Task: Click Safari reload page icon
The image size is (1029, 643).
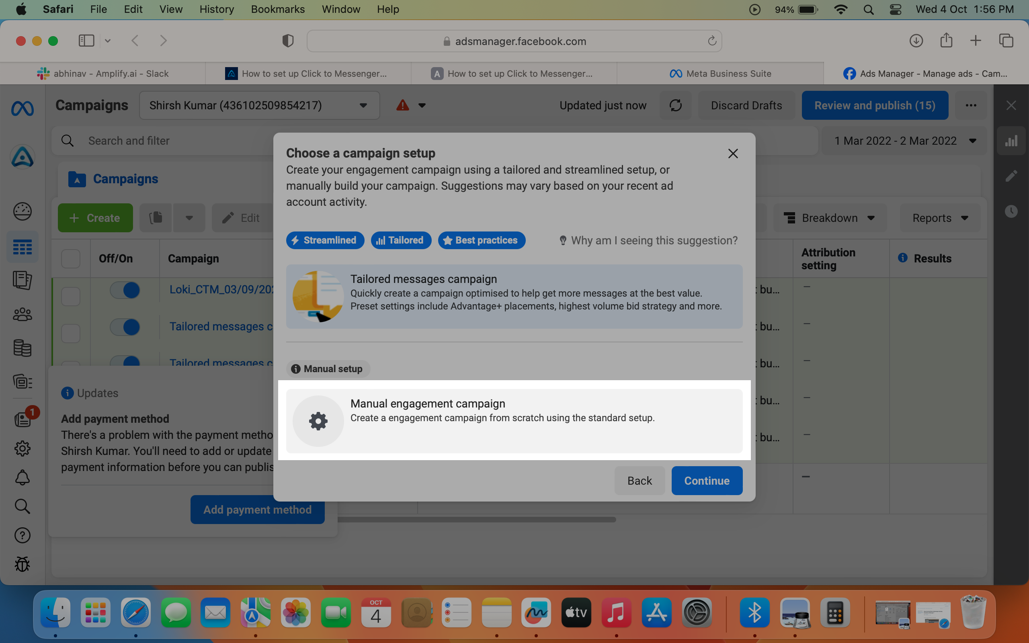Action: [712, 41]
